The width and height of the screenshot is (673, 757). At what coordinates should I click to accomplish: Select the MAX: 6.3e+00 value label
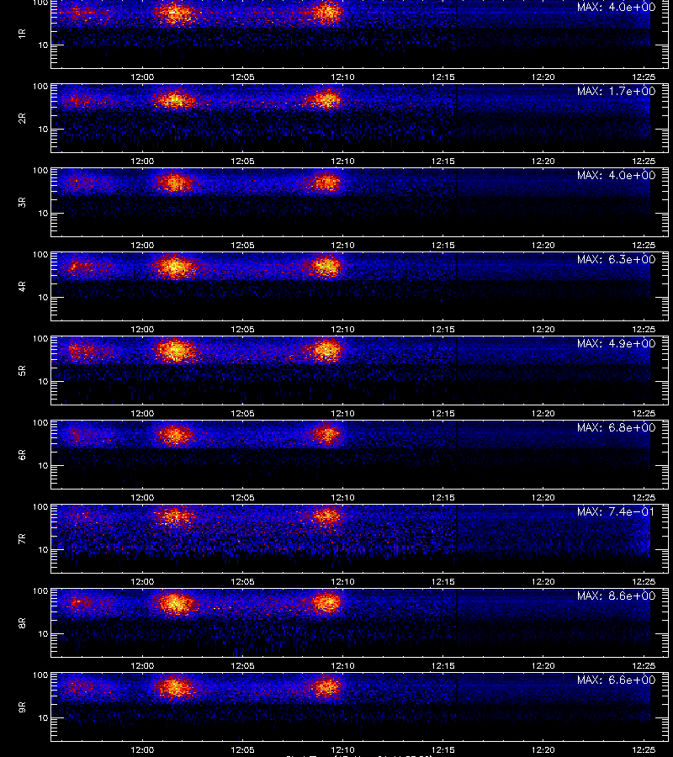coord(616,259)
